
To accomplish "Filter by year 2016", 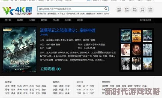I will pyautogui.click(x=92, y=86).
